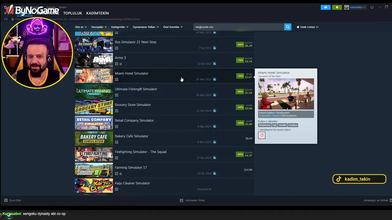The width and height of the screenshot is (392, 220).
Task: Click the blue magnifier search button
Action: point(288,27)
